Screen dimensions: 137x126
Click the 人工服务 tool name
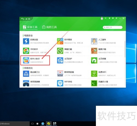click(102, 40)
